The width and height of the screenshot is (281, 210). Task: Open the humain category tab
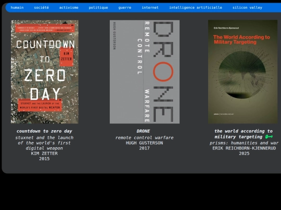pos(17,7)
